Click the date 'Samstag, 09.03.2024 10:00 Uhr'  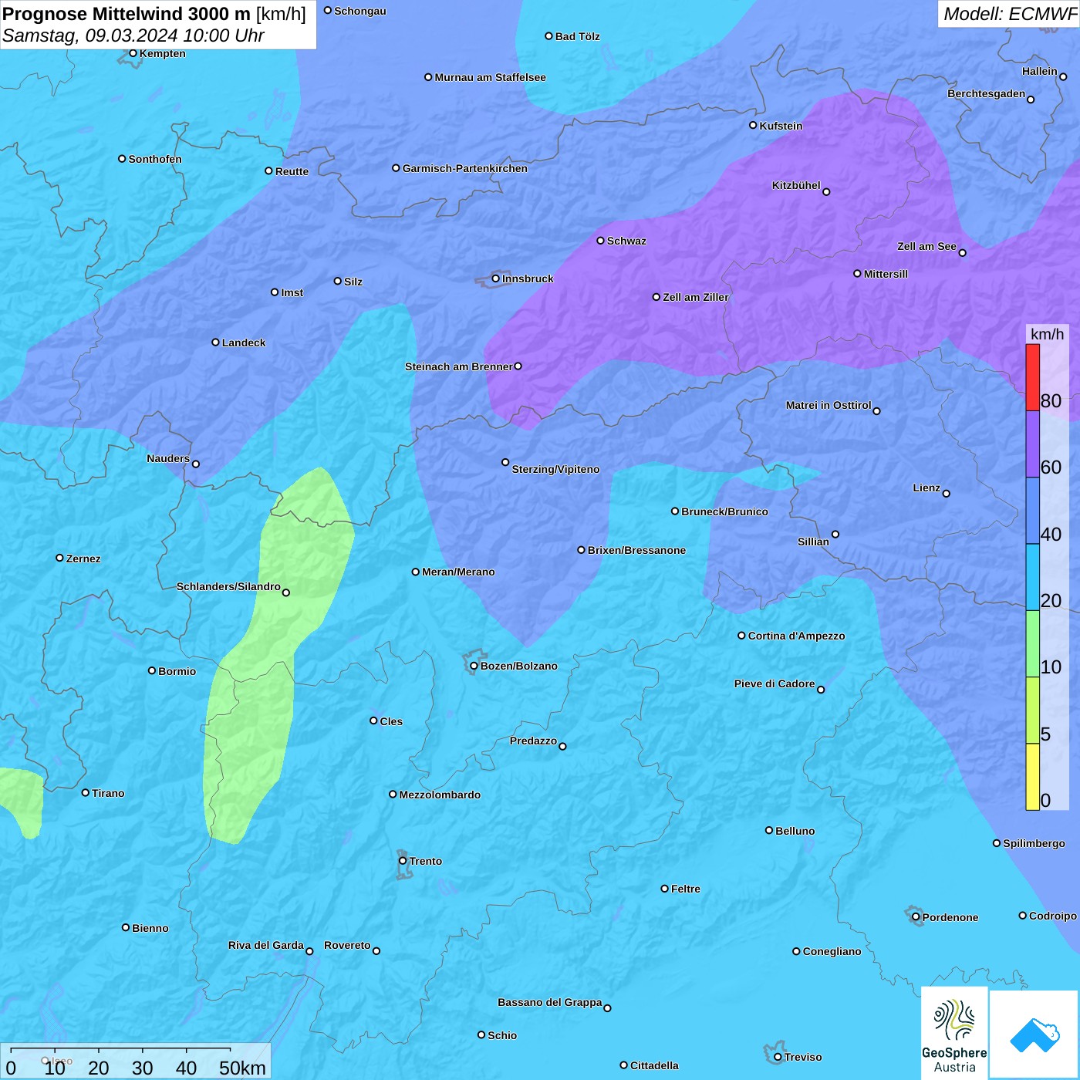coord(133,35)
